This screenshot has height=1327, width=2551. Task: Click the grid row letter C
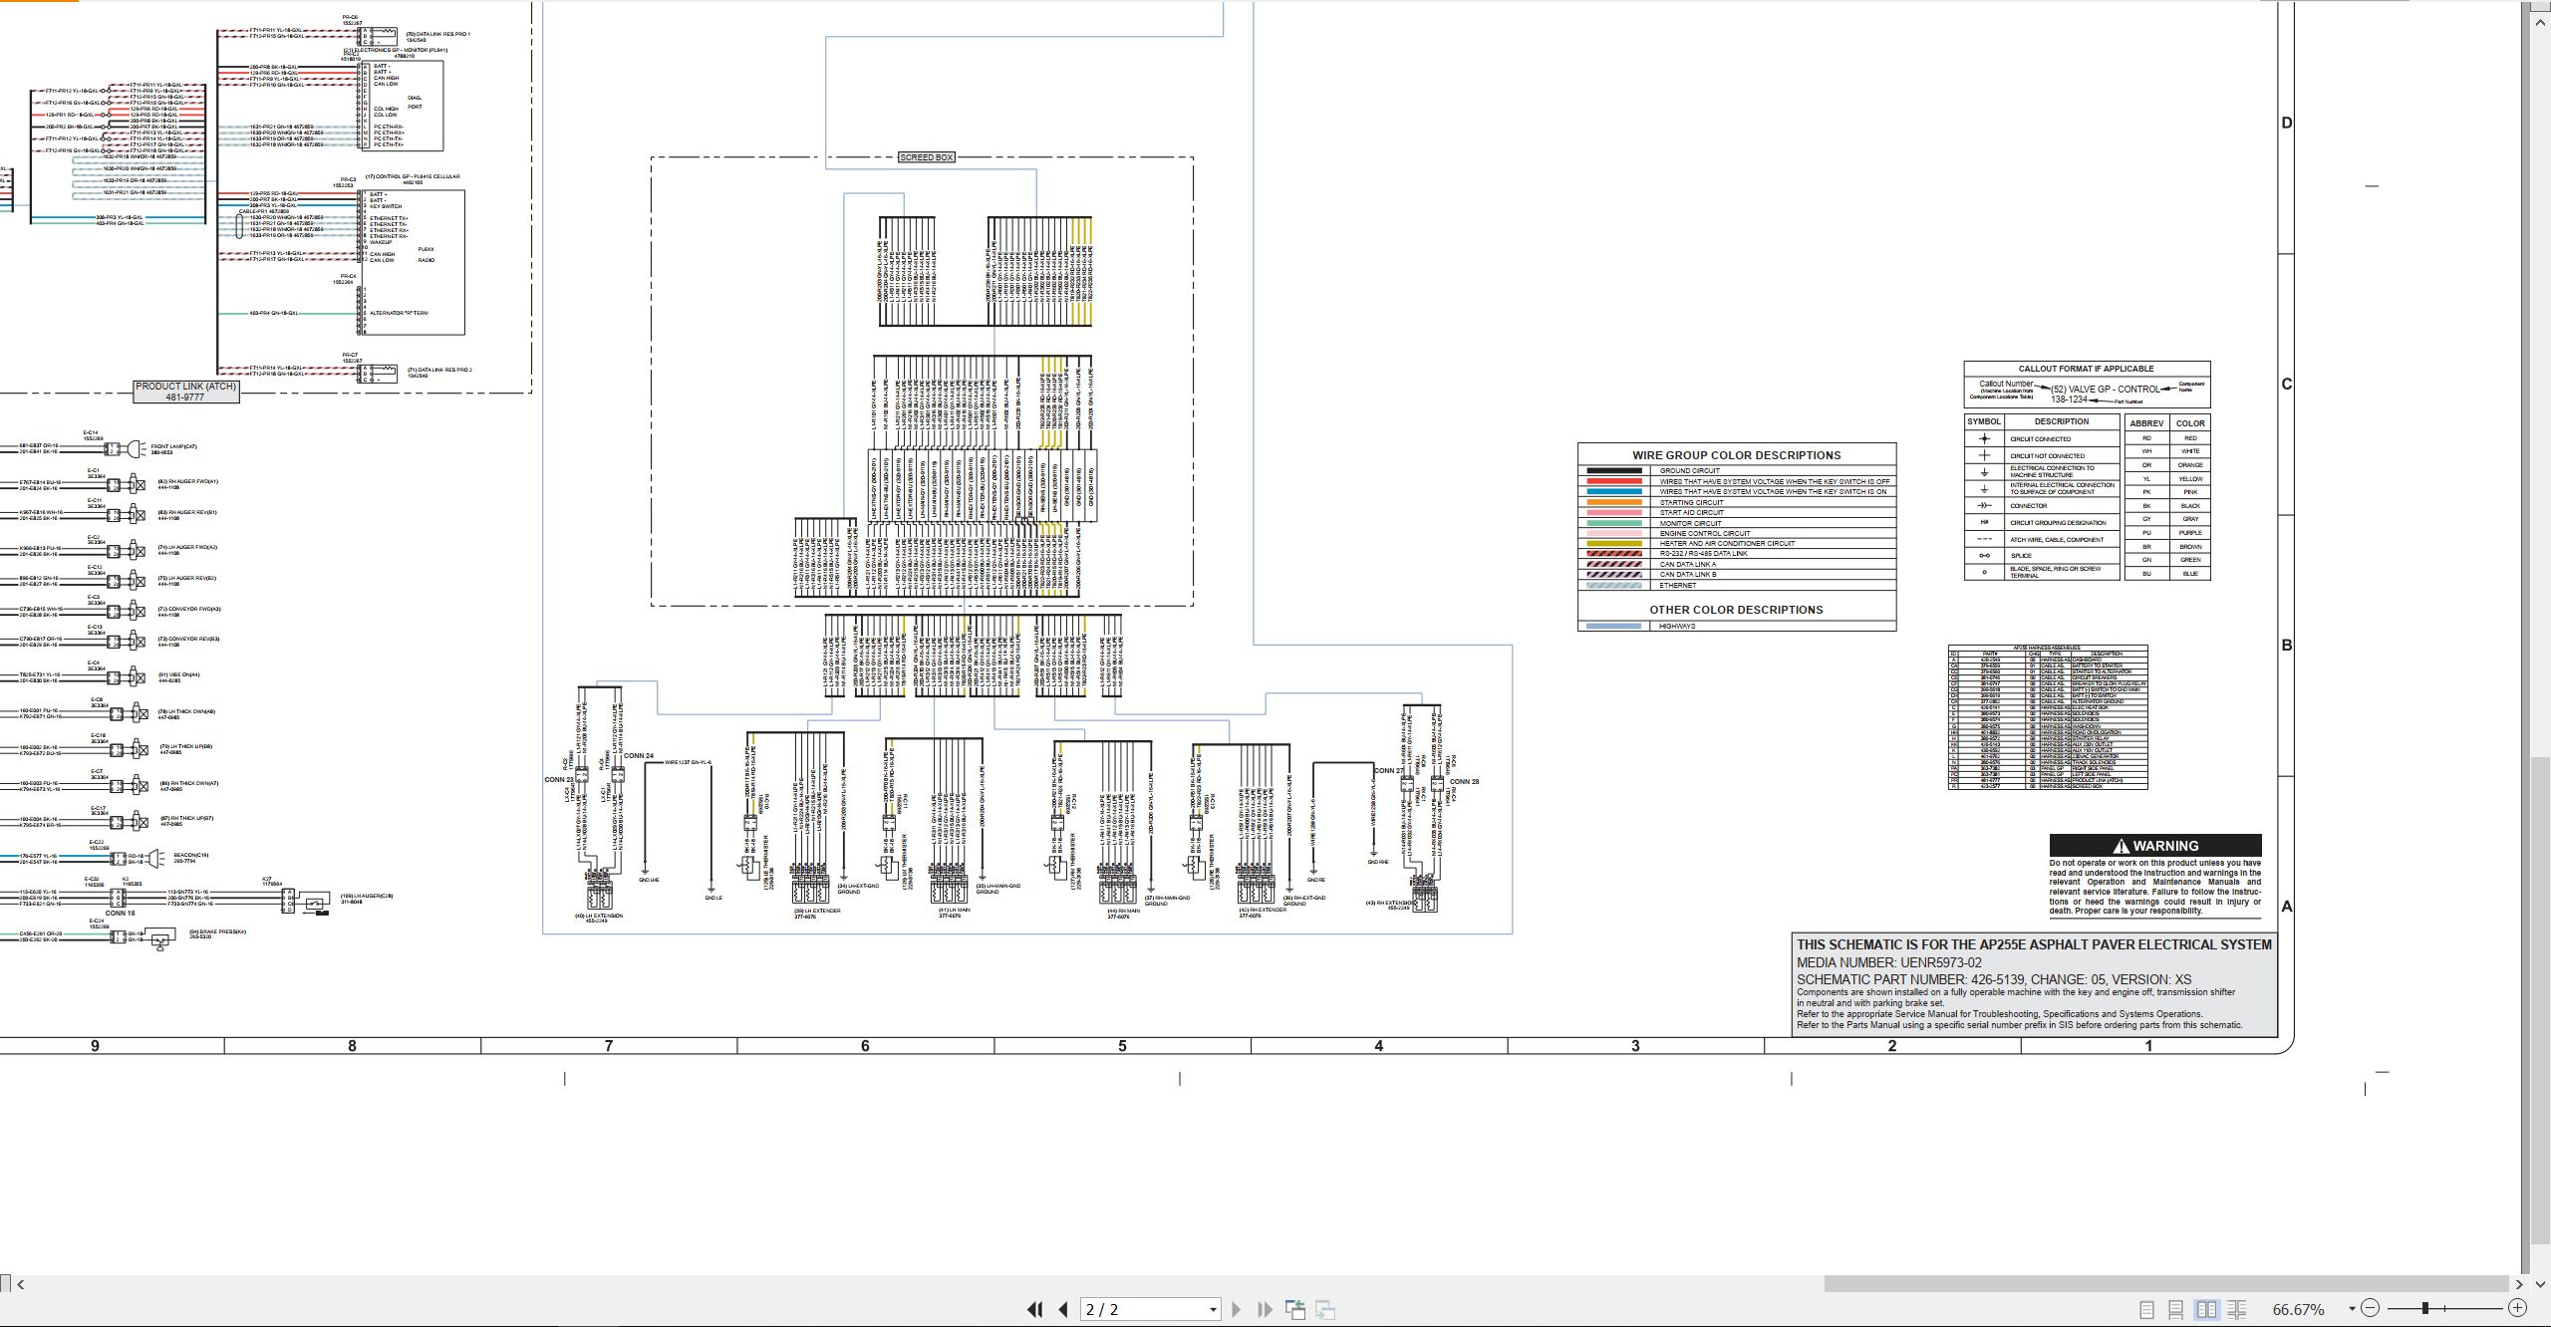pos(2286,385)
